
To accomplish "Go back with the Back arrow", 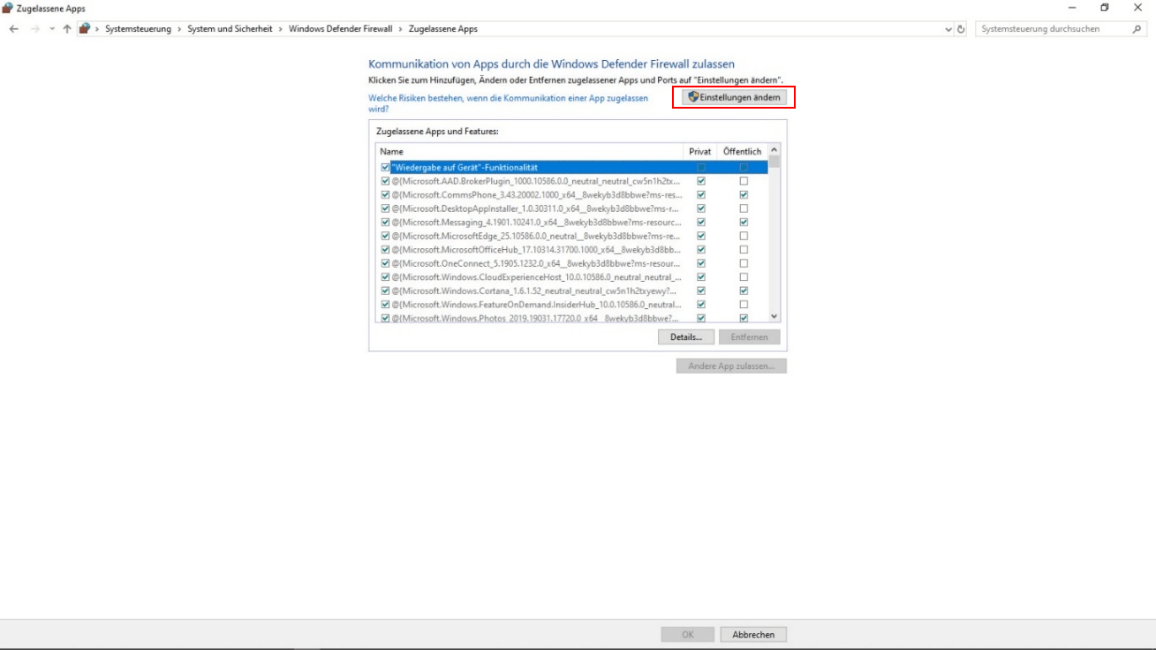I will [14, 29].
